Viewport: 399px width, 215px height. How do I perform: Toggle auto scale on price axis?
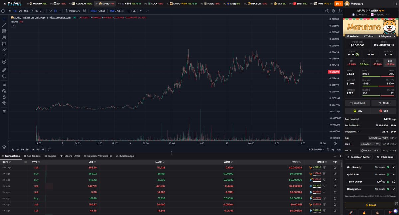[x=339, y=149]
